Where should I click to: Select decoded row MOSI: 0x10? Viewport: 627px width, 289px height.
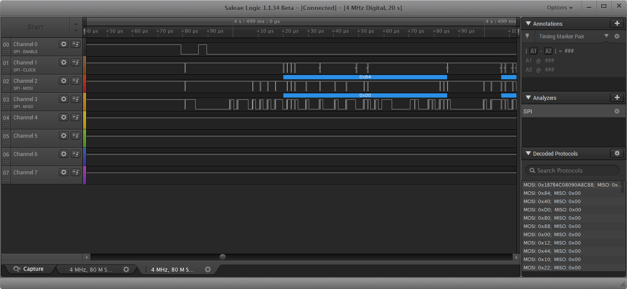click(x=572, y=259)
